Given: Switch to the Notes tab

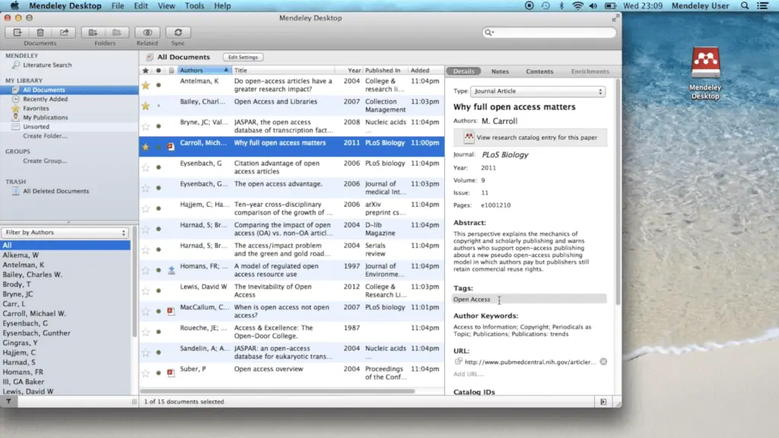Looking at the screenshot, I should (x=500, y=71).
